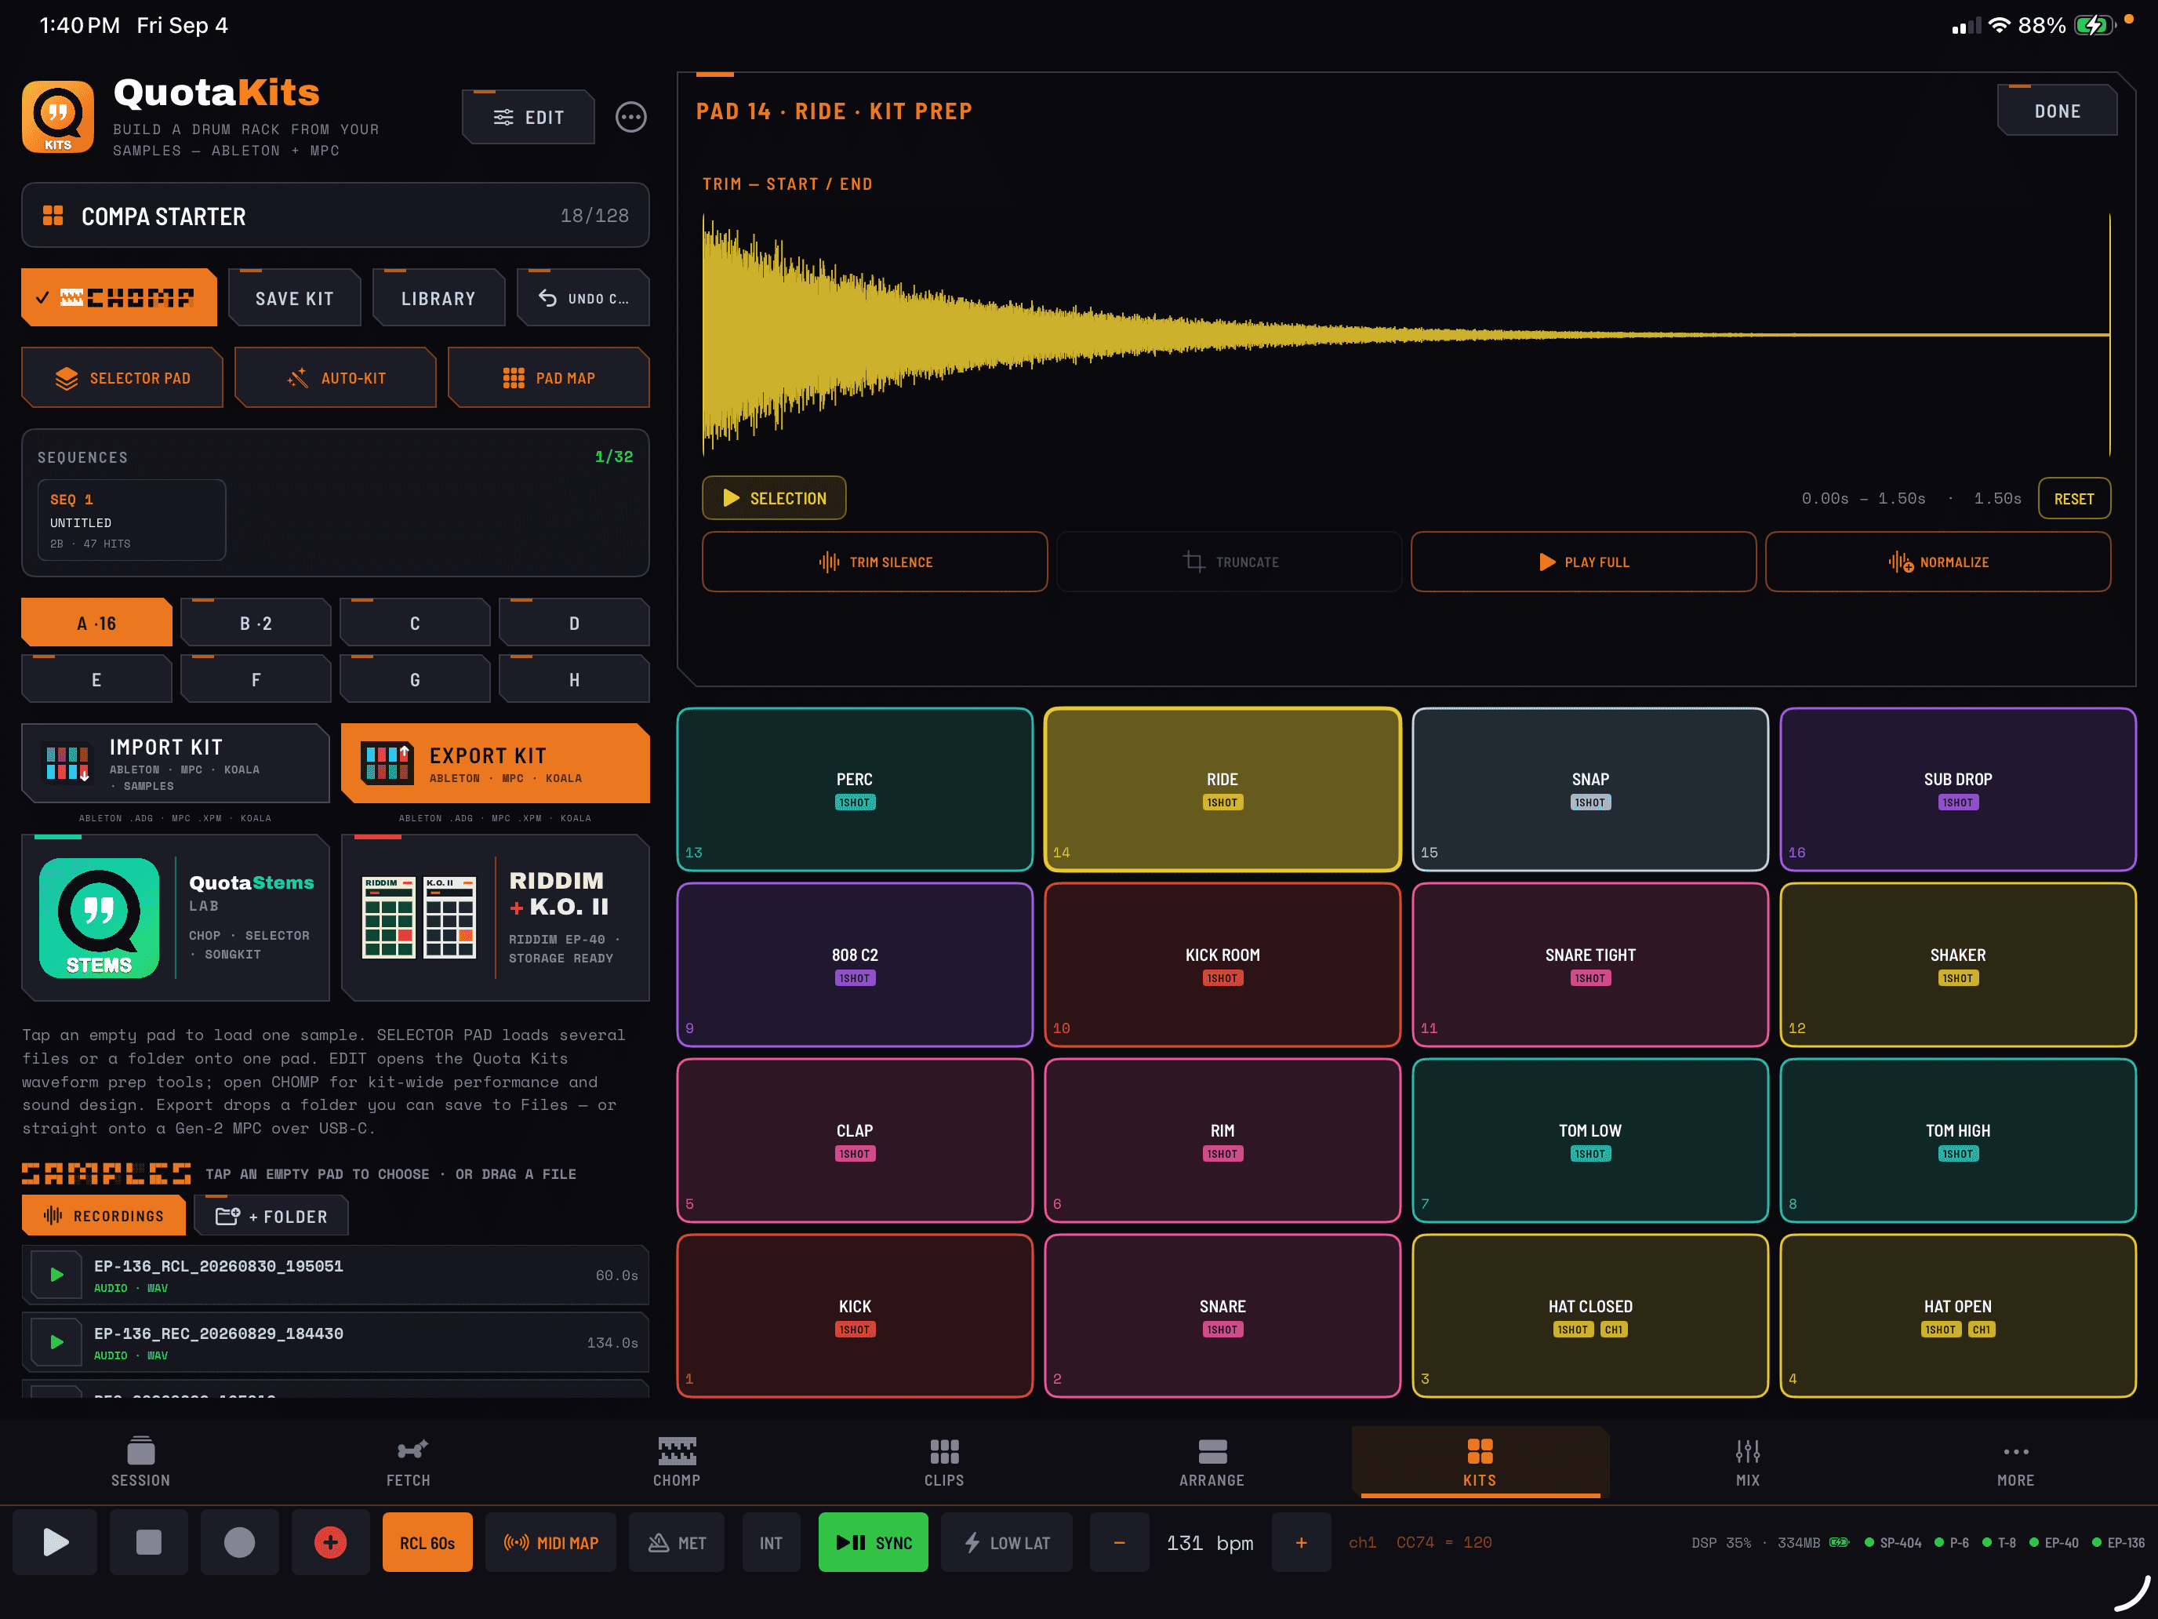Switch to the SESSION tab
This screenshot has height=1619, width=2158.
pos(140,1461)
